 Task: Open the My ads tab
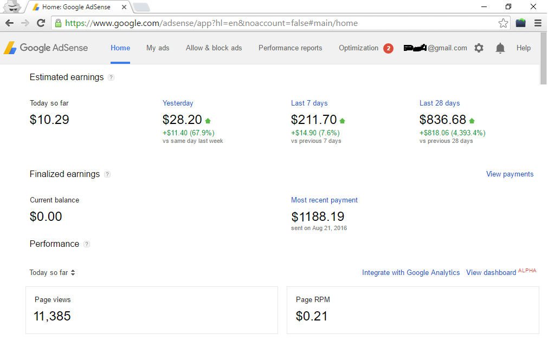tap(158, 48)
